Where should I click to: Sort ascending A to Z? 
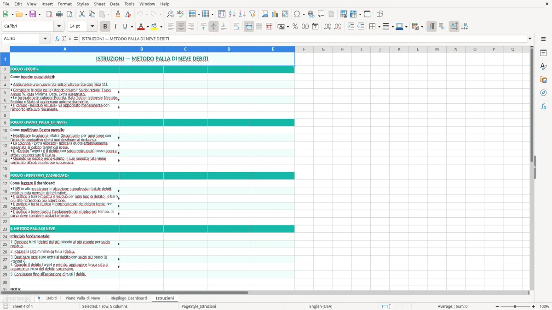click(232, 14)
